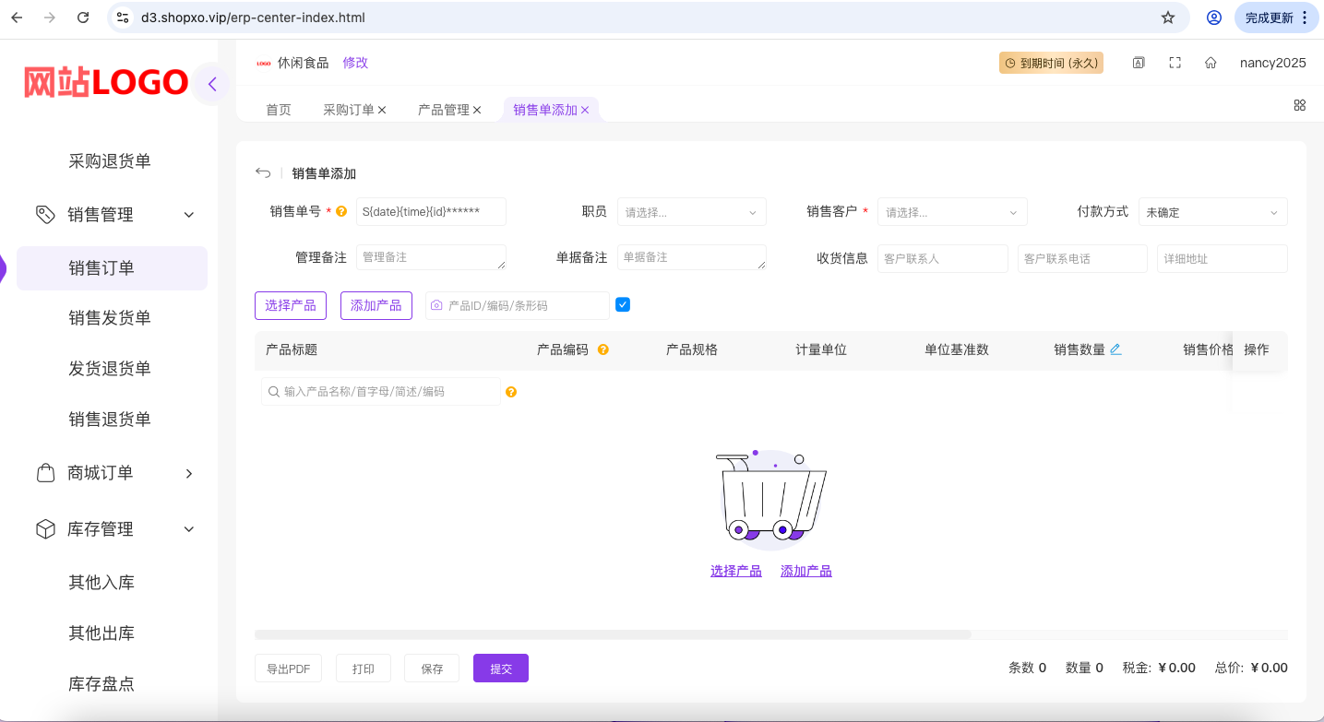Click the edit pencil beside 销售数量
This screenshot has width=1324, height=722.
1115,349
